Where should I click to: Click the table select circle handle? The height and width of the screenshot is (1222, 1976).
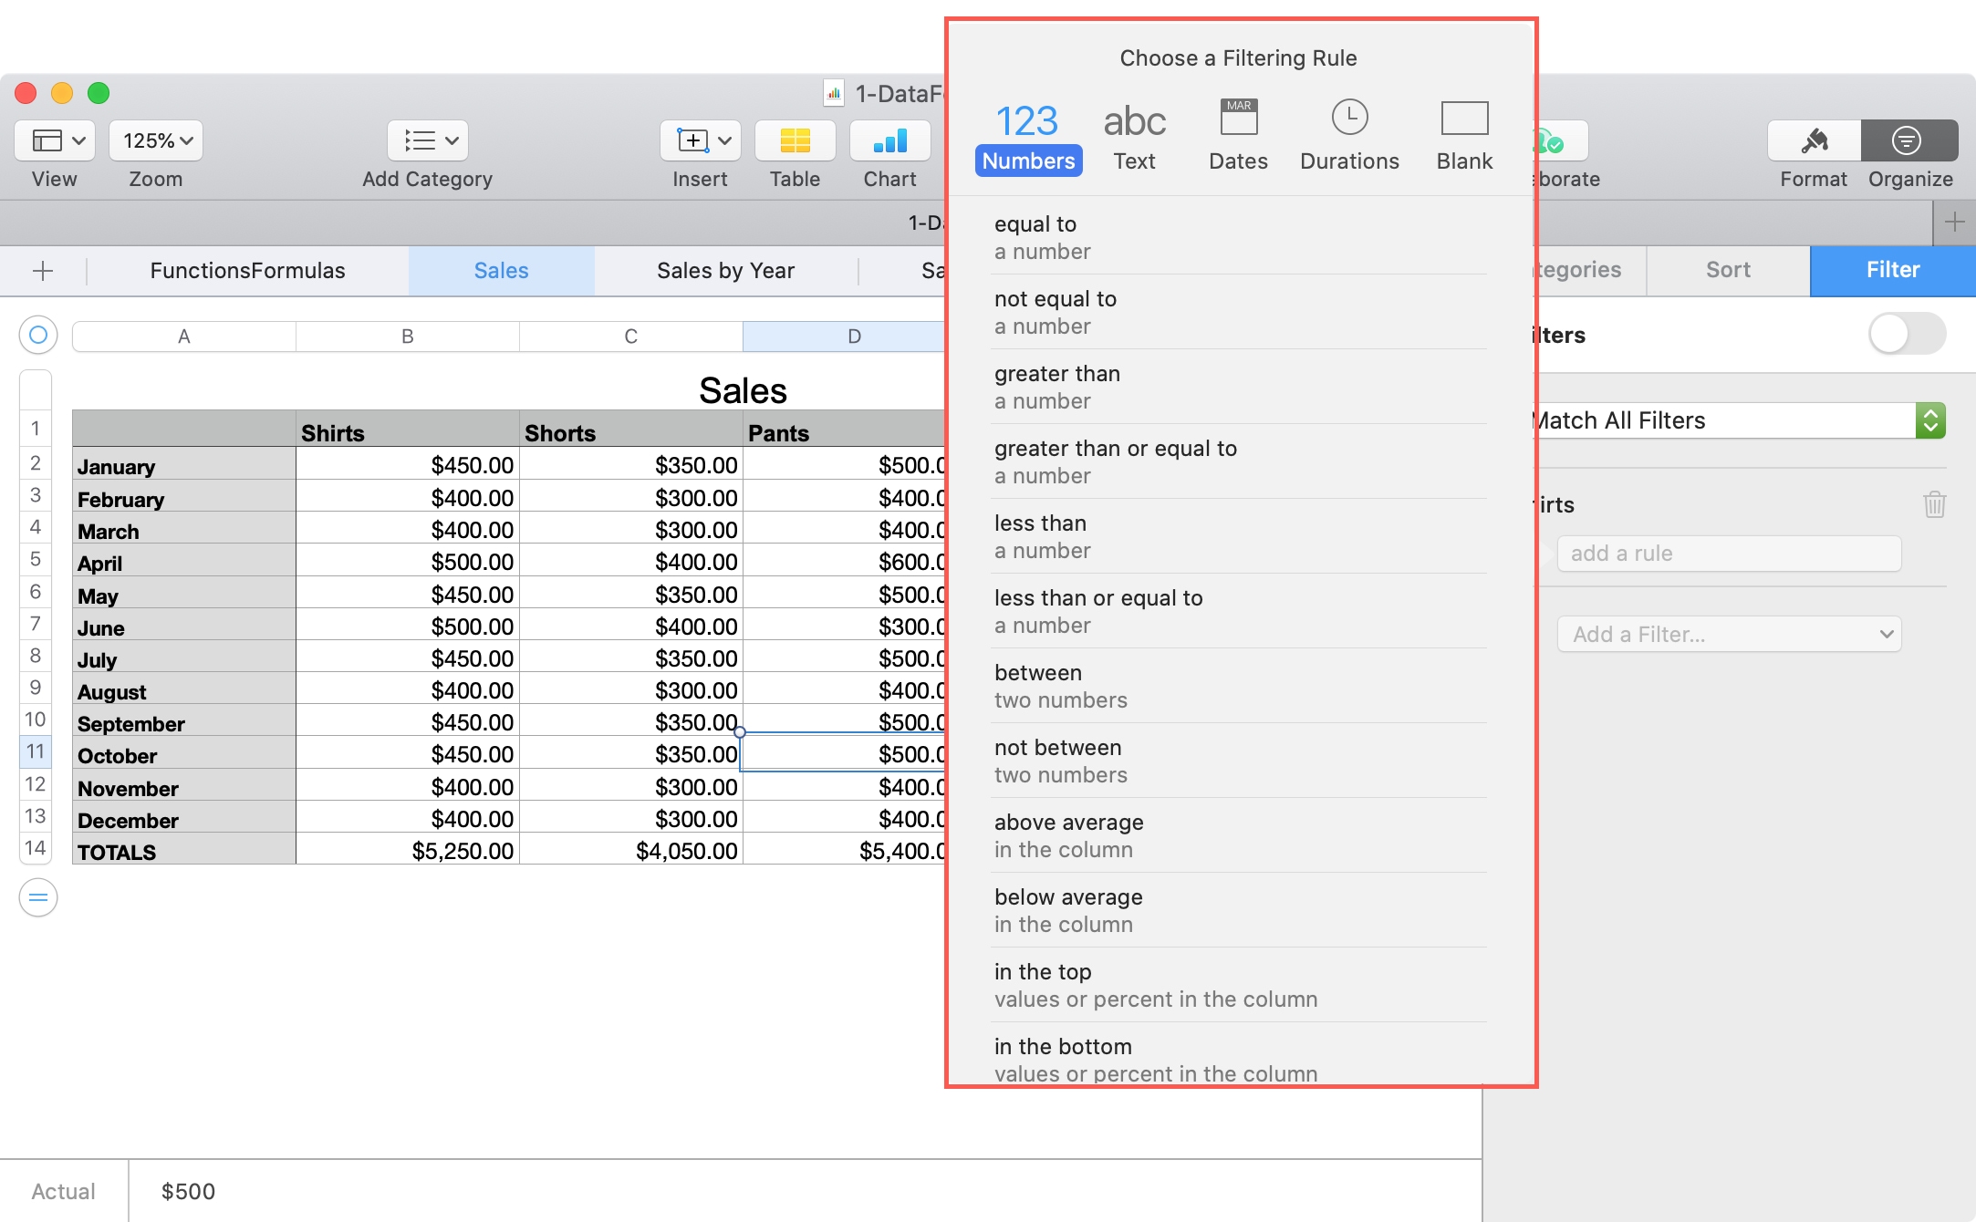(x=38, y=336)
